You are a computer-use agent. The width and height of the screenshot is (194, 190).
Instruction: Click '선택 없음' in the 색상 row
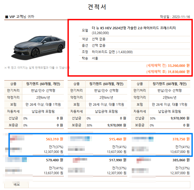(x=98, y=39)
